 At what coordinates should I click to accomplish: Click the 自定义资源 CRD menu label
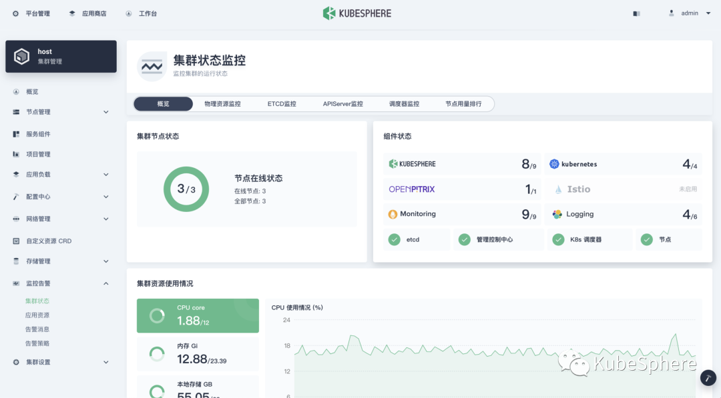pyautogui.click(x=49, y=241)
